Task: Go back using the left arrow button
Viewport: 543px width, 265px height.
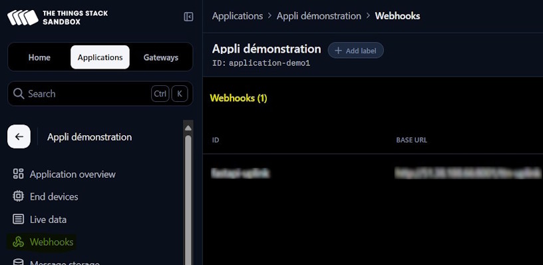Action: click(x=19, y=136)
